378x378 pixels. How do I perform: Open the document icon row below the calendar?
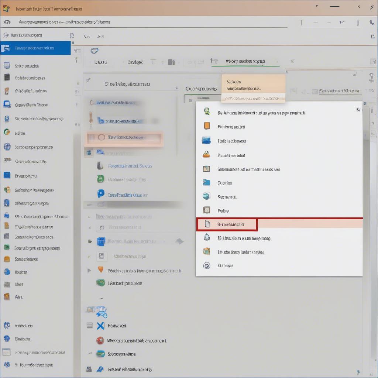pos(122,256)
